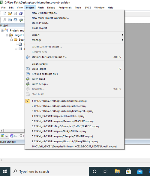This screenshot has width=150, height=176.
Task: Open recent project Boost1.uvproj
Action: [x=74, y=147]
